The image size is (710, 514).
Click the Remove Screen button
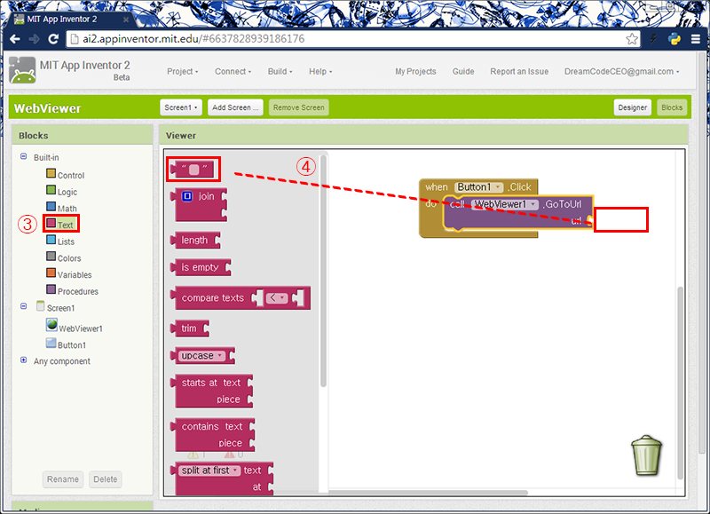point(299,107)
